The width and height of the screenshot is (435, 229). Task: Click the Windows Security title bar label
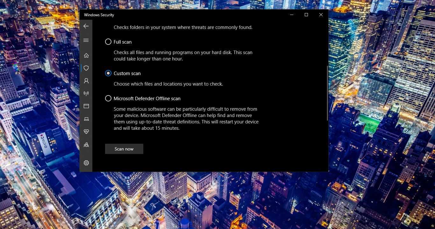(x=99, y=15)
